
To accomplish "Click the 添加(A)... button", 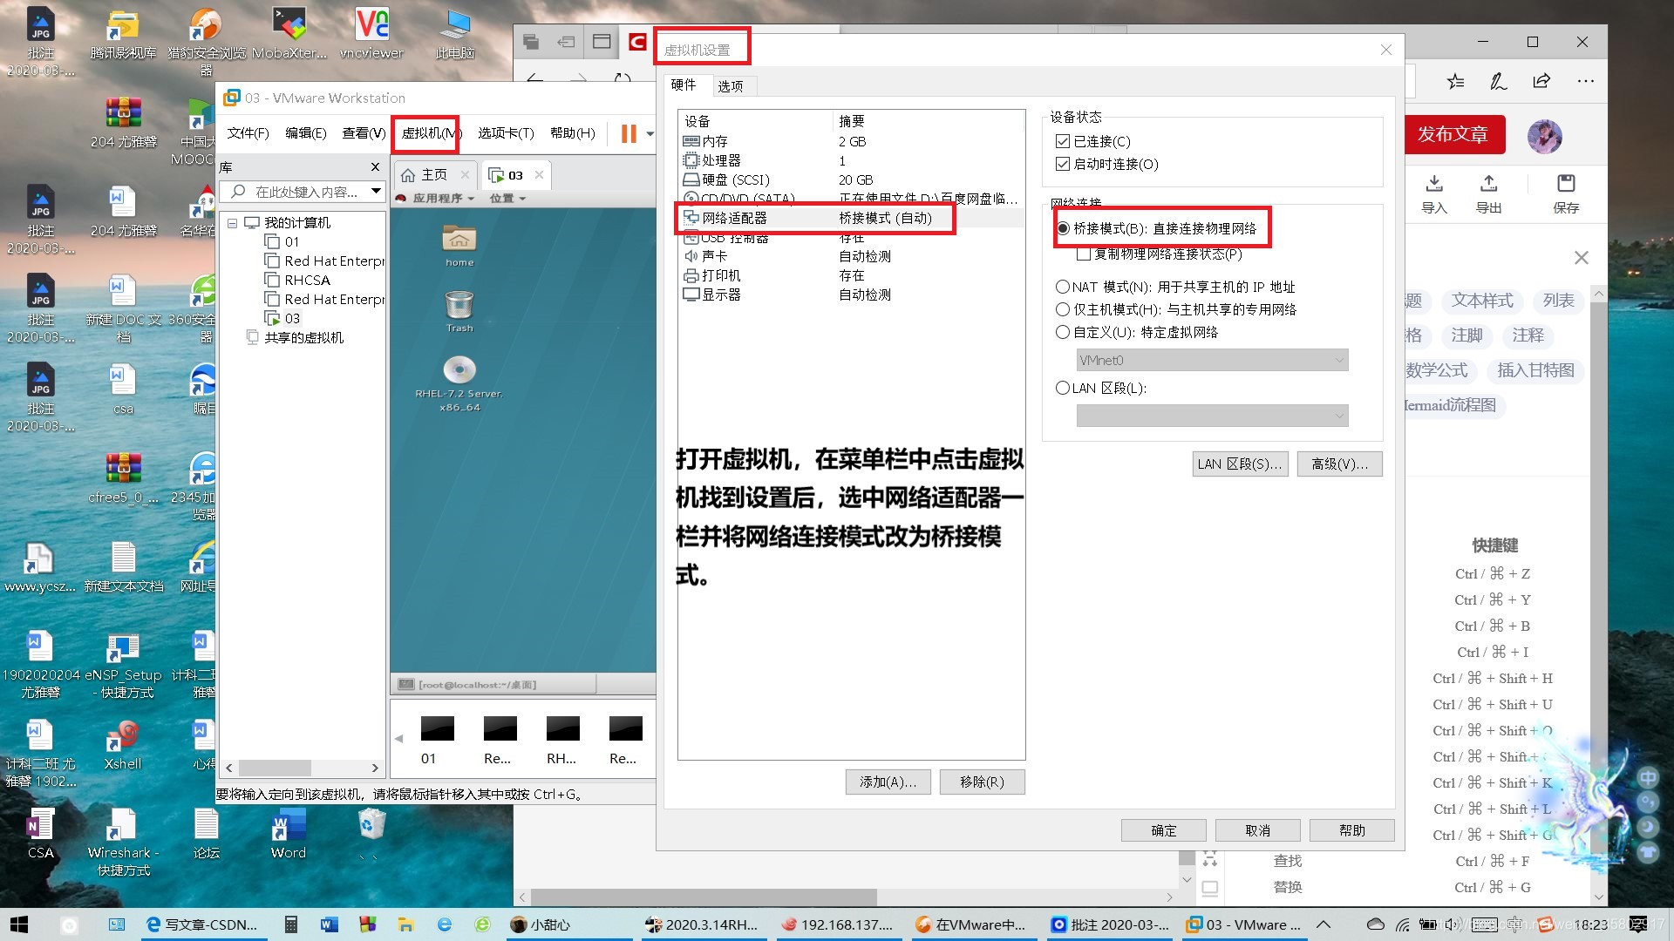I will (x=888, y=782).
